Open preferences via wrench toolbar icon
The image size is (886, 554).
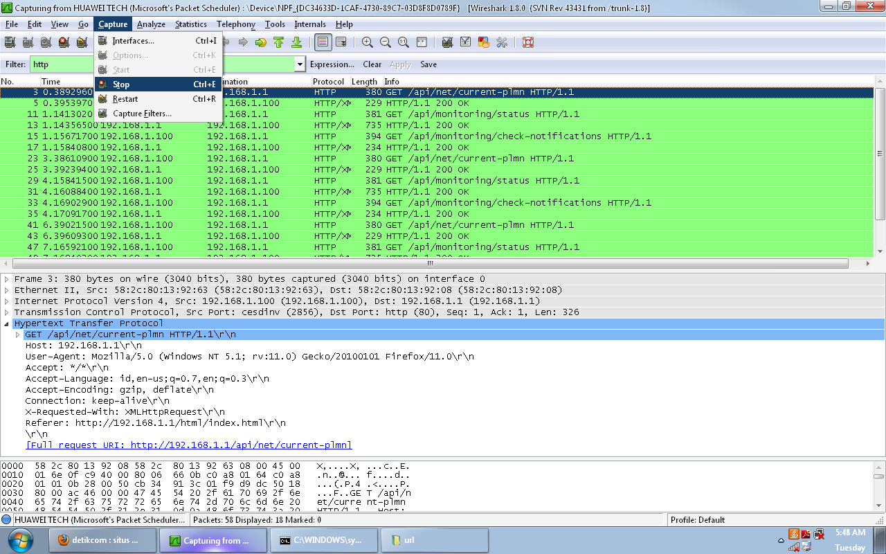(502, 42)
